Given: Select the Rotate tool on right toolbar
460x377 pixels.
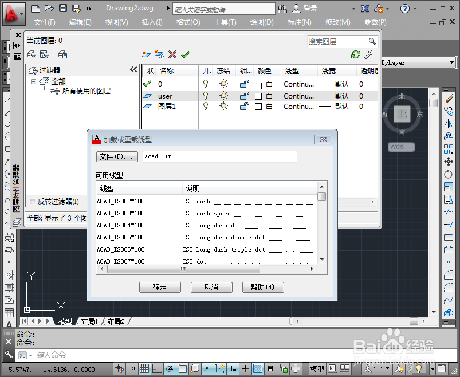Looking at the screenshot, I should (x=449, y=174).
